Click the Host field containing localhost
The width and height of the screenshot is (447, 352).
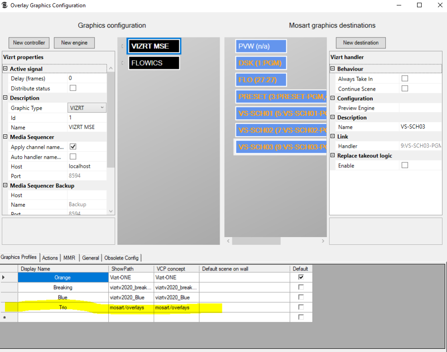[87, 166]
